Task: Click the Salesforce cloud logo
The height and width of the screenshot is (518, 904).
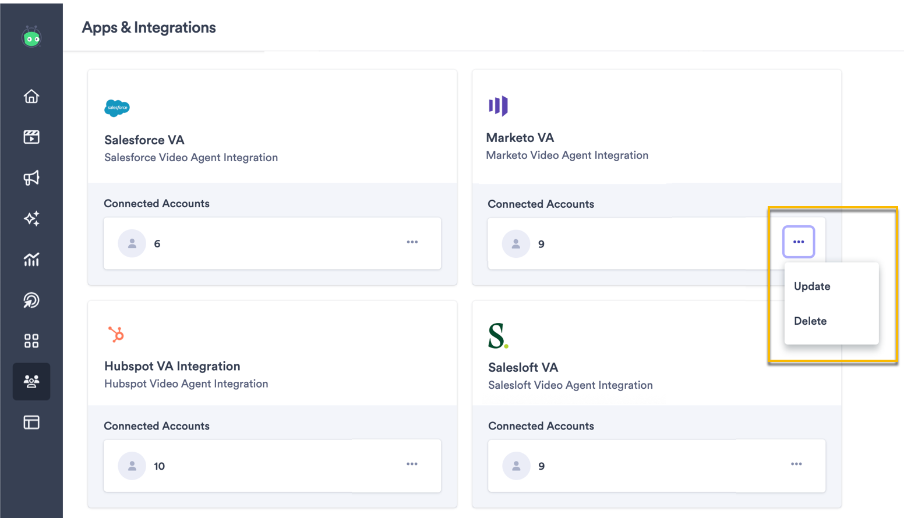Action: tap(117, 108)
